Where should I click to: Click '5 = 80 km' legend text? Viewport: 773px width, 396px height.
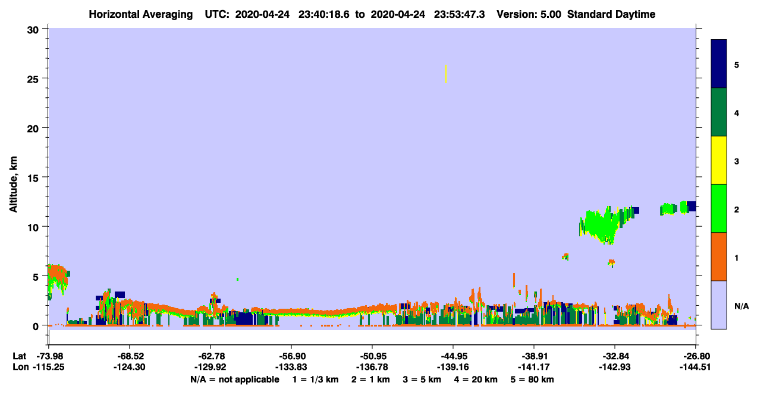click(532, 379)
